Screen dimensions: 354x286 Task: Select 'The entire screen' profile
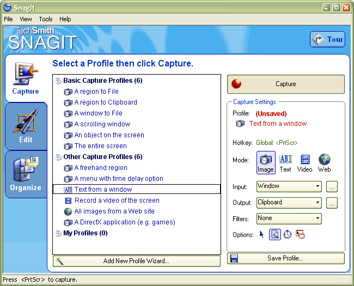(101, 146)
